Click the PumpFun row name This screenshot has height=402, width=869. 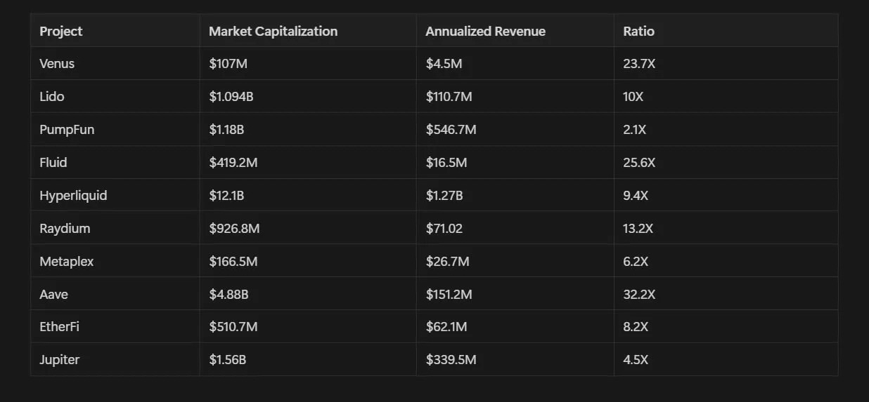click(x=67, y=130)
